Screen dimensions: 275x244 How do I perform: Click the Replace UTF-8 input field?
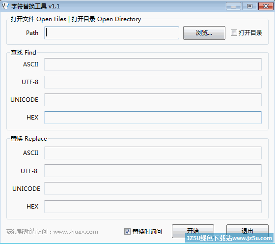click(153, 171)
